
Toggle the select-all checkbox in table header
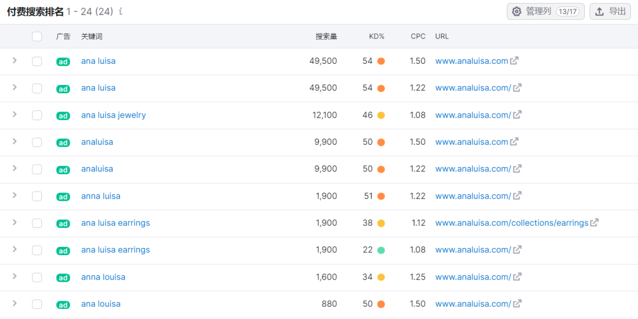pyautogui.click(x=37, y=37)
